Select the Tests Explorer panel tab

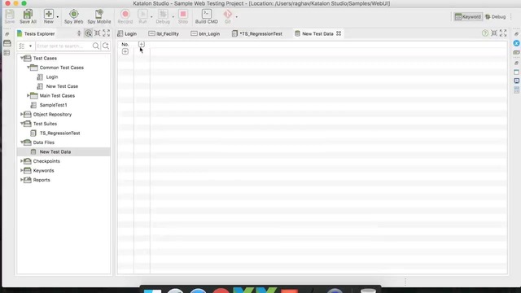point(36,33)
